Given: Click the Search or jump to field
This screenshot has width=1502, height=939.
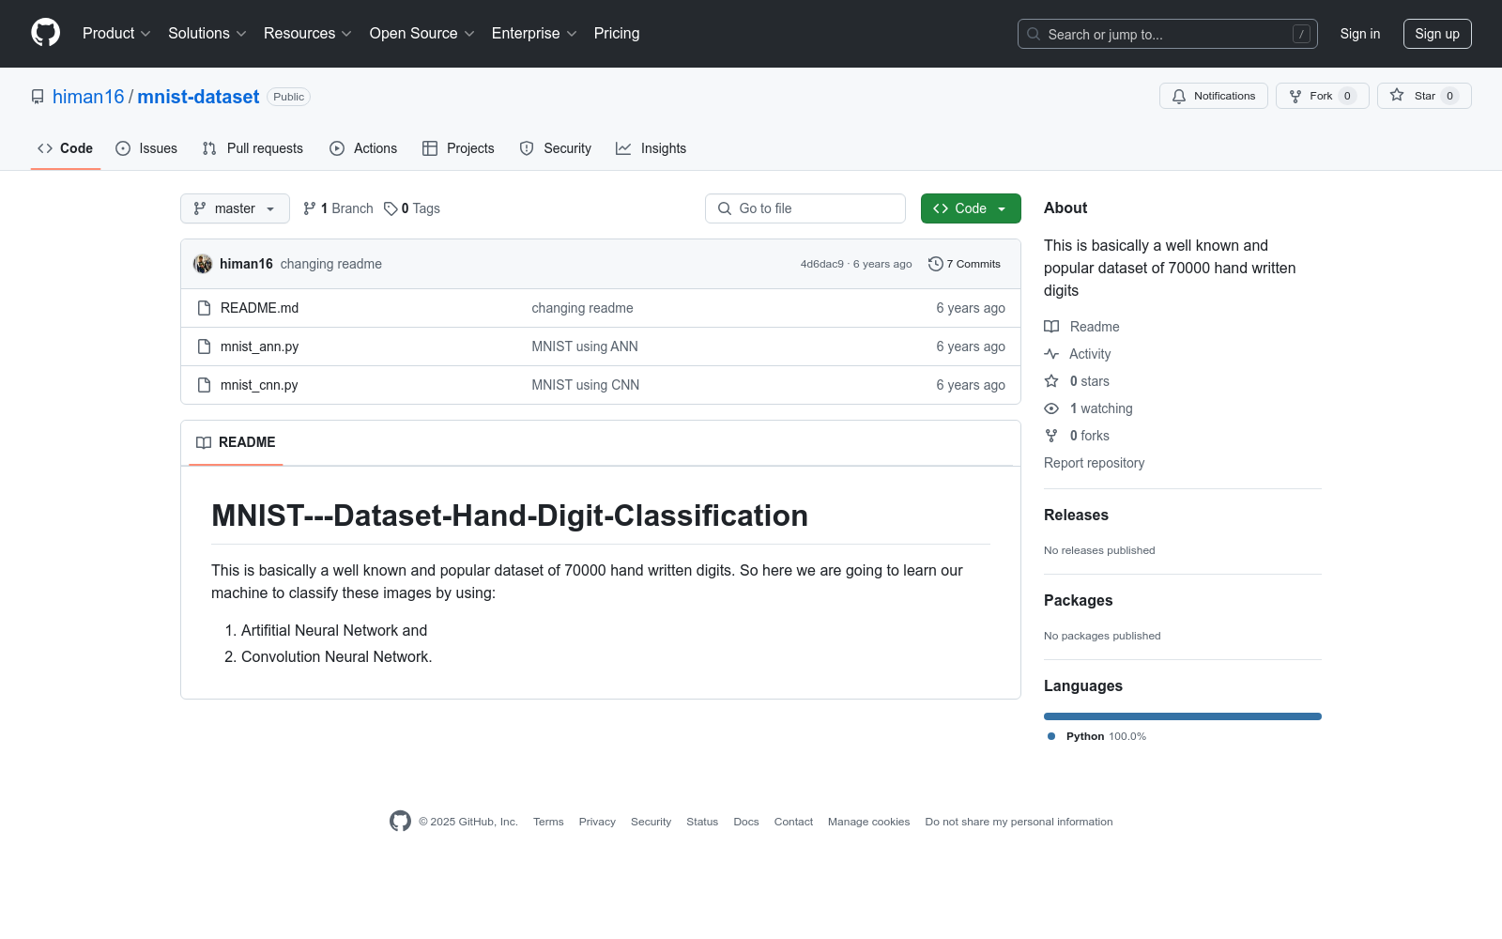Looking at the screenshot, I should click(1168, 34).
